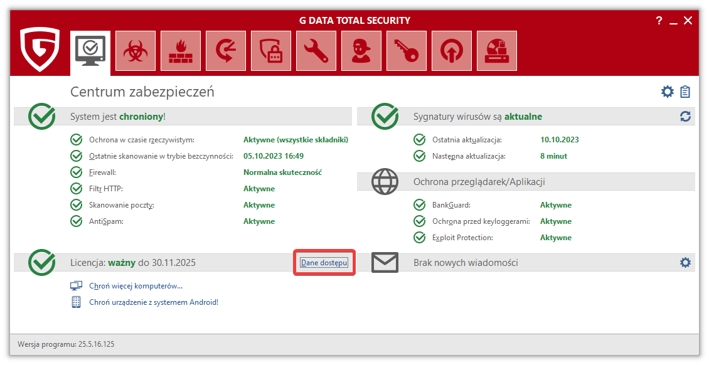Open the Security Center monitor tab

click(x=90, y=53)
